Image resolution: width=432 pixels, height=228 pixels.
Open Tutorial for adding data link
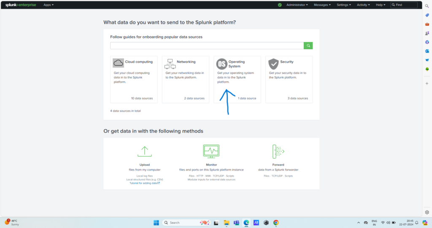(144, 183)
